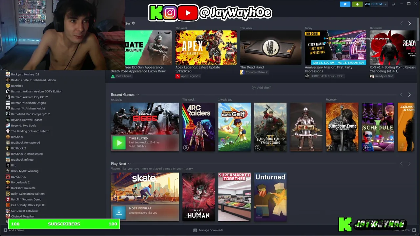Open the skate. game cover
Screen dimensions: 420x236
point(145,188)
